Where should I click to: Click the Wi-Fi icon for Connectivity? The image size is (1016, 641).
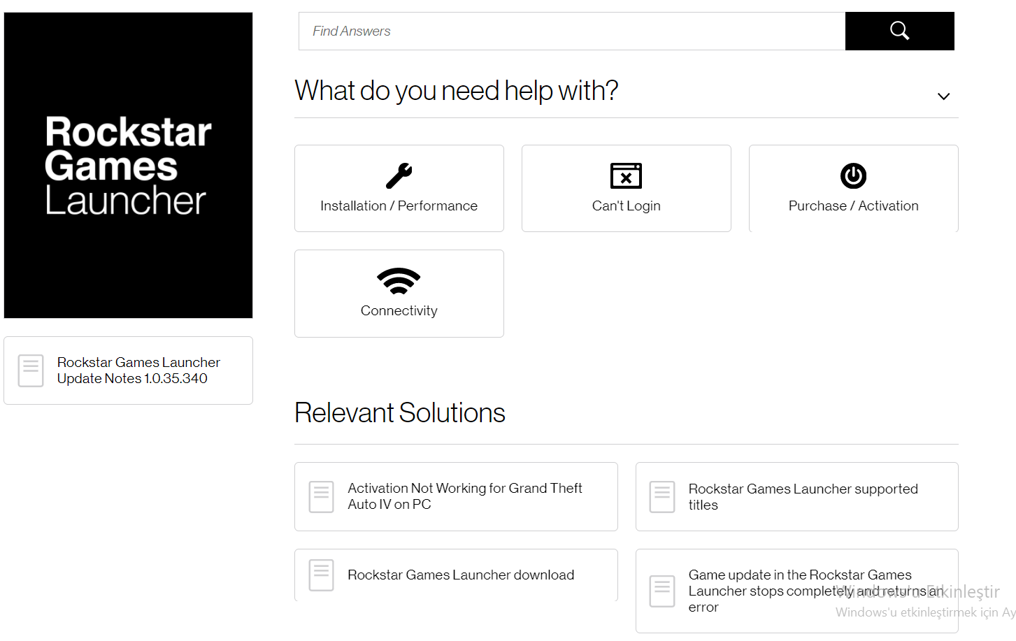pos(399,281)
